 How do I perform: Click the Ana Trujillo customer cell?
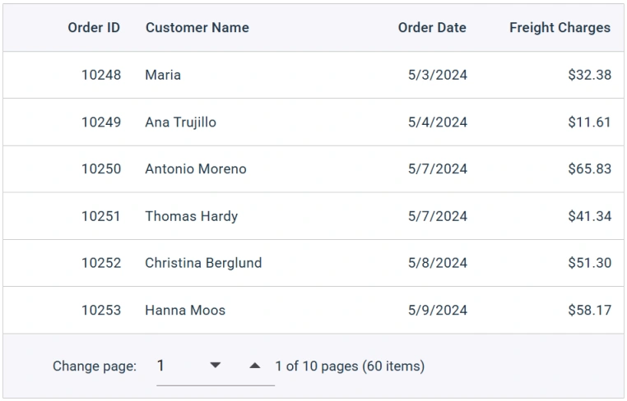180,122
